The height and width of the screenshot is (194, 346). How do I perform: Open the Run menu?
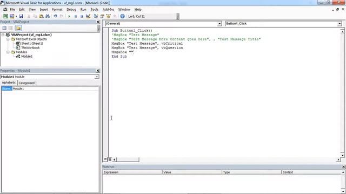coord(83,10)
